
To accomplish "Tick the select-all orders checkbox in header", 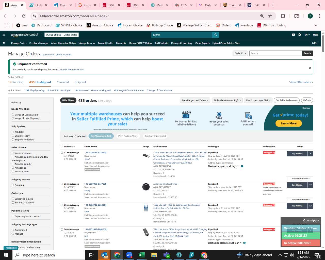I will 62,146.
